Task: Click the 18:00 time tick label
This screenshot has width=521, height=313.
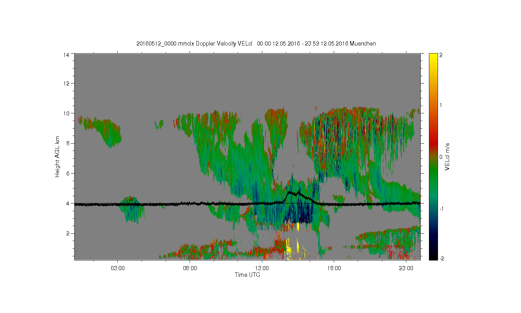Action: (334, 268)
